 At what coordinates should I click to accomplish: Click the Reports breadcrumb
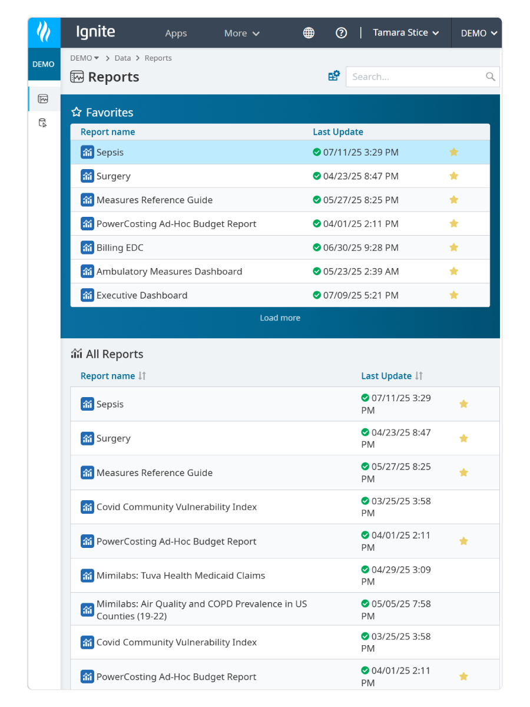158,58
